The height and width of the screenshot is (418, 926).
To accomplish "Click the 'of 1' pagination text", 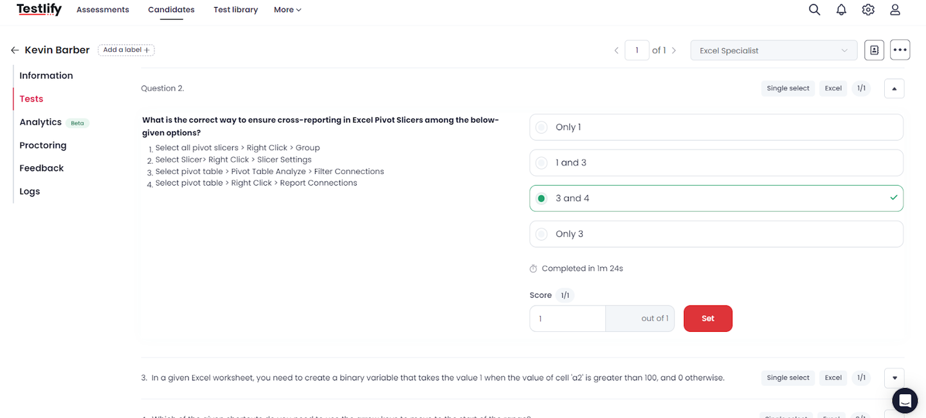I will [659, 50].
